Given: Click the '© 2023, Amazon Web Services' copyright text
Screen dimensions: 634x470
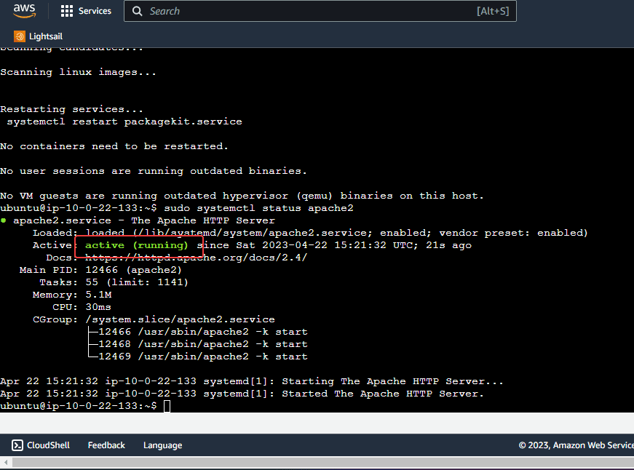Looking at the screenshot, I should (x=576, y=445).
